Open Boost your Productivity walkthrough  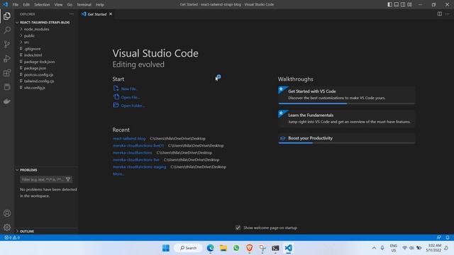tap(347, 138)
